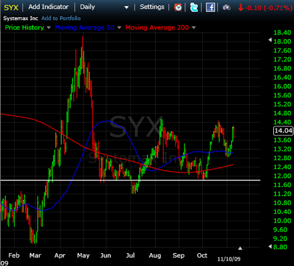Share chart via Twitter bird icon

pos(194,7)
